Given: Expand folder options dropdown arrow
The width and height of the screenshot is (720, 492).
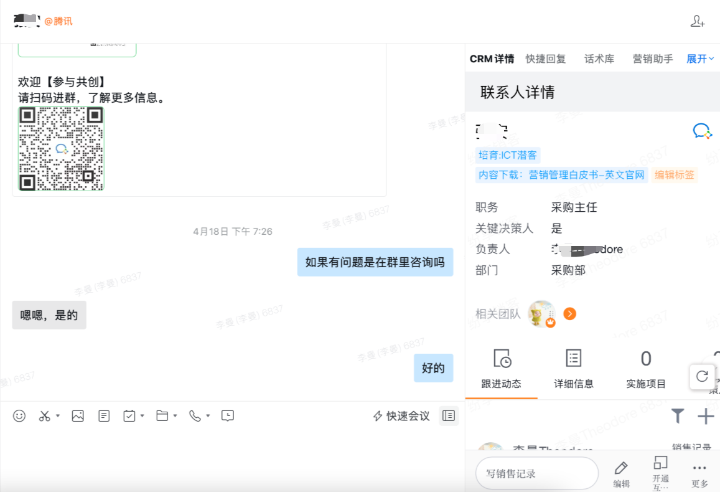Looking at the screenshot, I should [x=175, y=416].
